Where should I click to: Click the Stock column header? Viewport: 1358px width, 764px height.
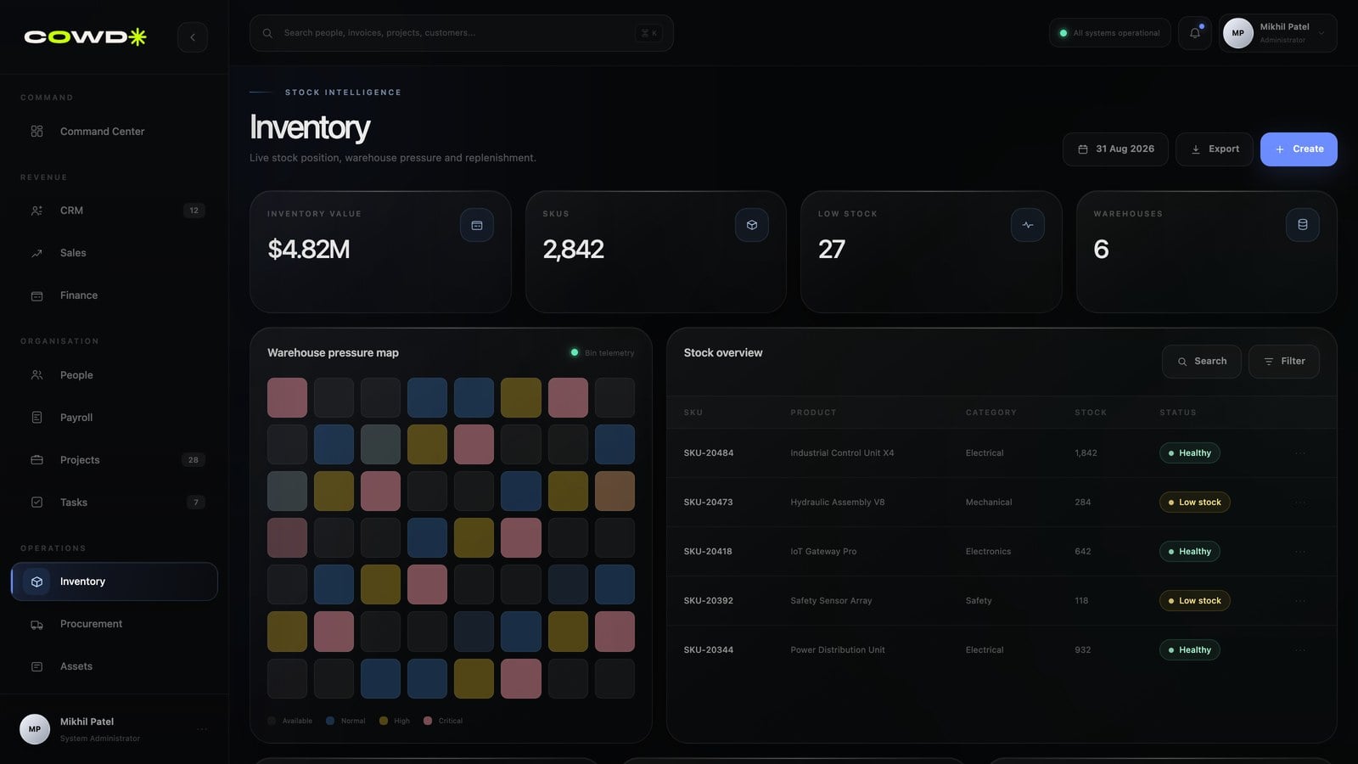(1091, 413)
